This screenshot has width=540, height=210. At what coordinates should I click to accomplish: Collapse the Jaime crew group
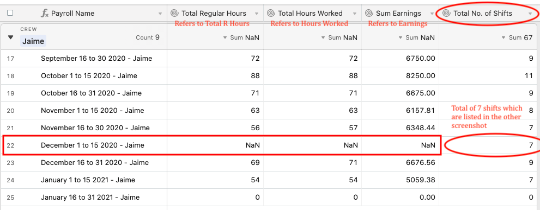[x=11, y=37]
